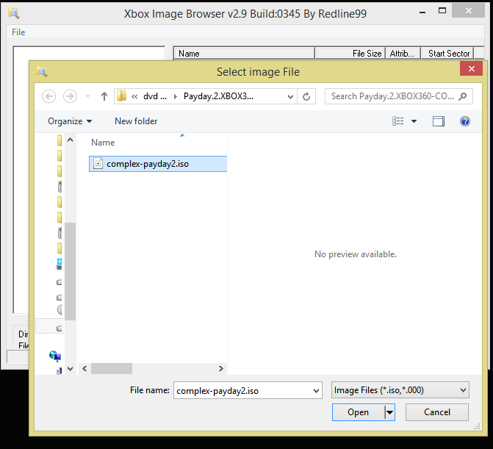Click the Open button
Viewport: 493px width, 449px height.
(x=358, y=412)
